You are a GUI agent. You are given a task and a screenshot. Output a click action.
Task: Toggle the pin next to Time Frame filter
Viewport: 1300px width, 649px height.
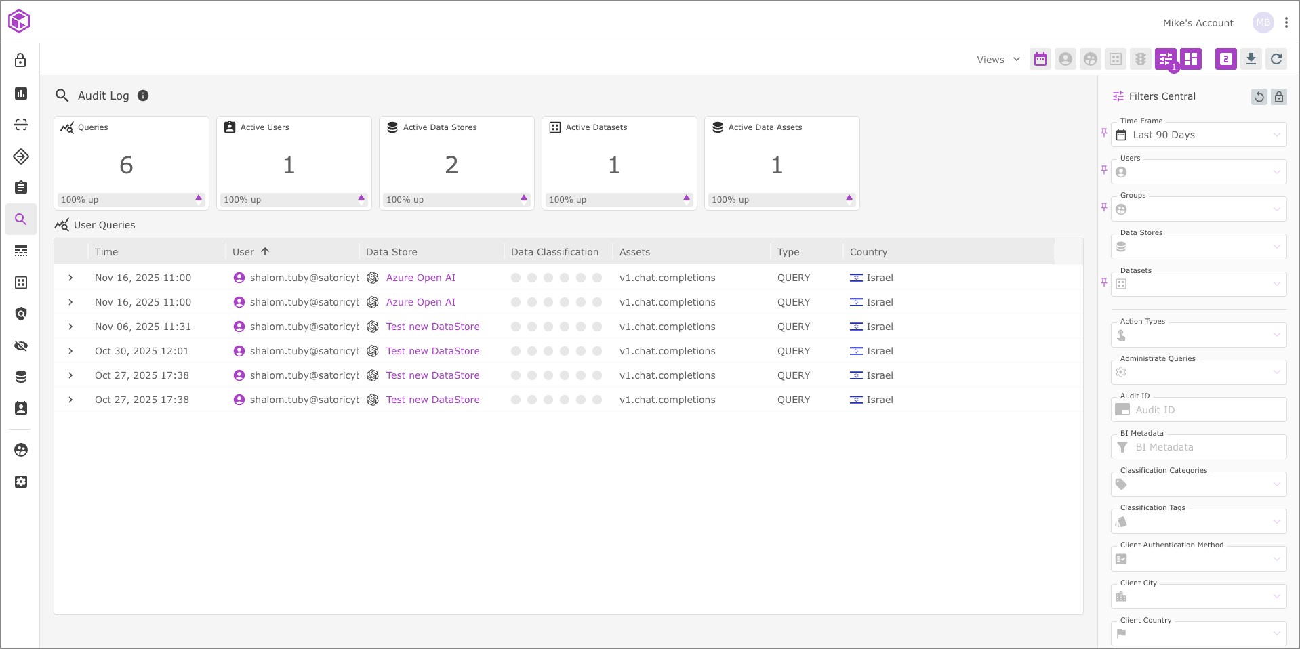(1104, 133)
